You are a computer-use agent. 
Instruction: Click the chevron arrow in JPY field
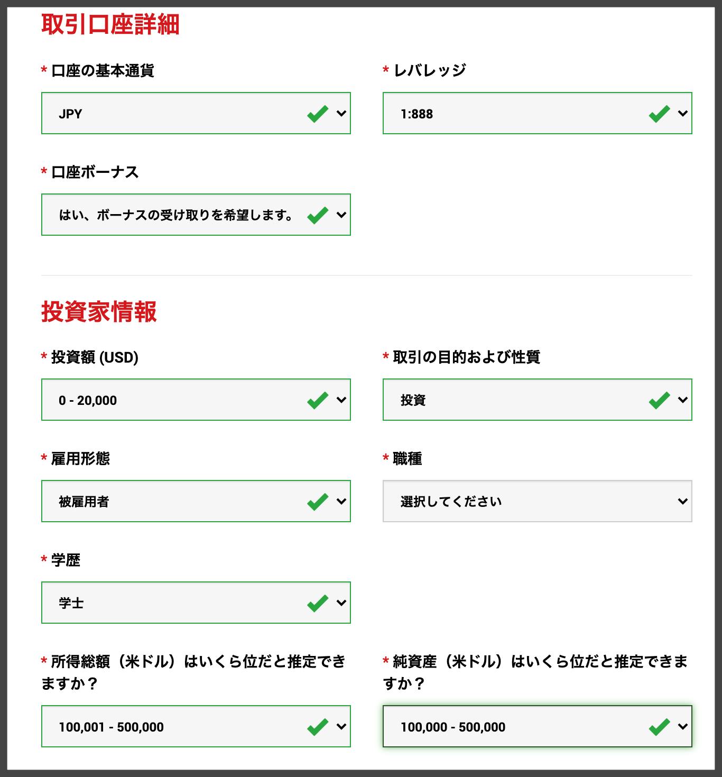(341, 113)
